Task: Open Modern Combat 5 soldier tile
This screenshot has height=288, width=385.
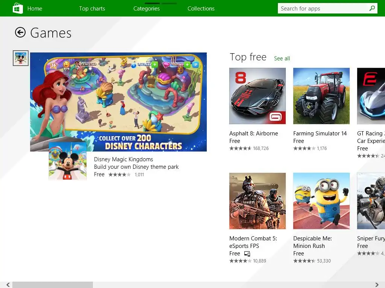Action: pos(257,201)
